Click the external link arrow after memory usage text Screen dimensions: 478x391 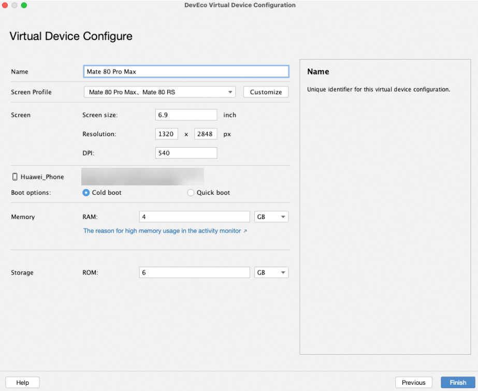tap(245, 231)
